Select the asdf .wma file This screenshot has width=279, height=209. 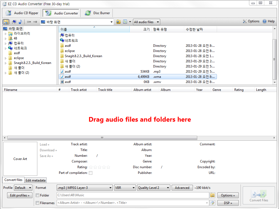pyautogui.click(x=138, y=76)
